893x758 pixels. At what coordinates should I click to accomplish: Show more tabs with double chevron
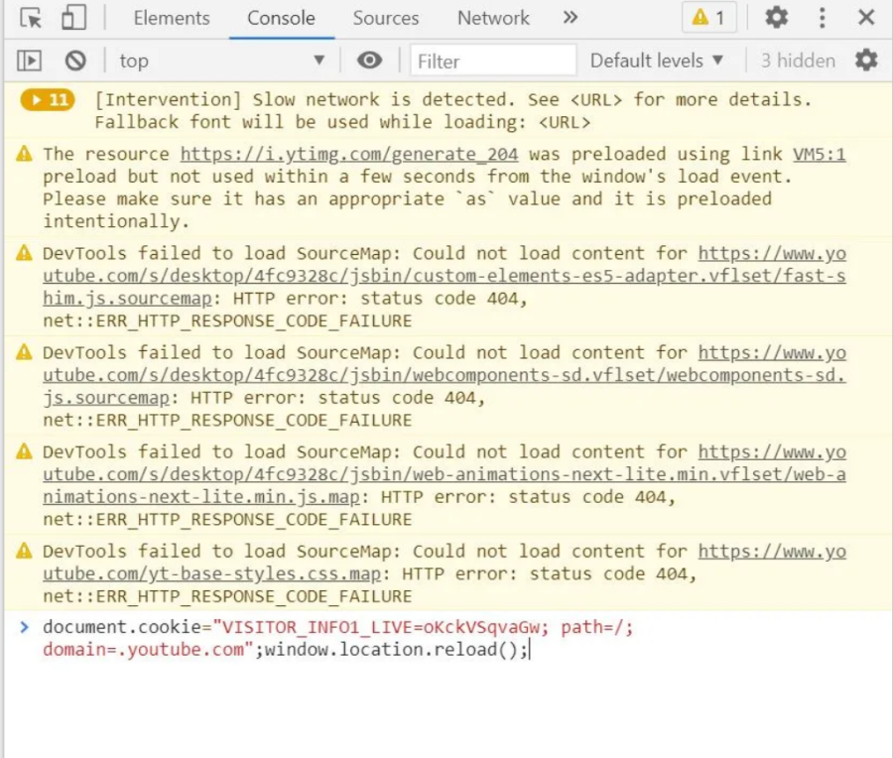[x=570, y=18]
